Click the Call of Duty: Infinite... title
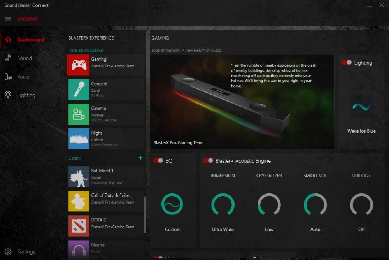Screen dimensions: 389x260 [111, 195]
